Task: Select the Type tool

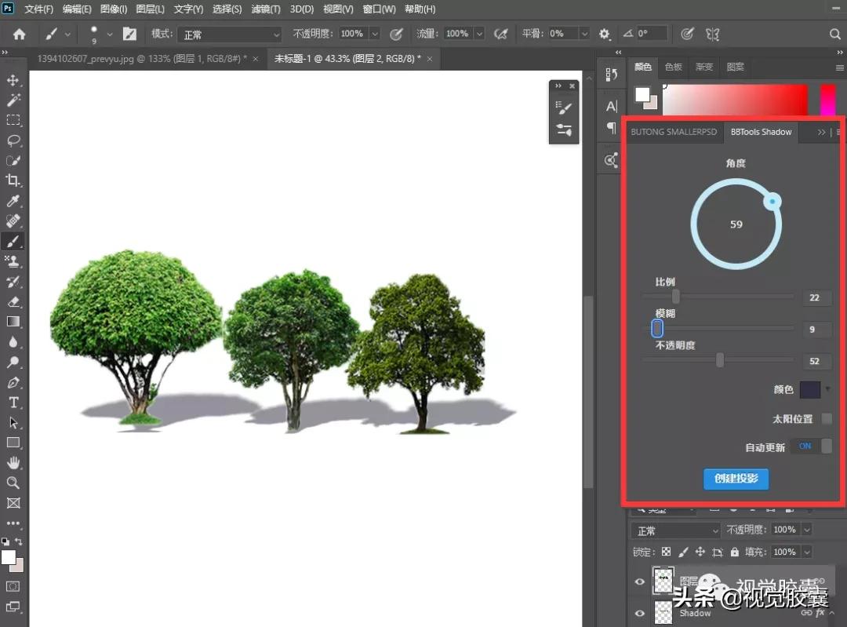Action: [x=13, y=402]
